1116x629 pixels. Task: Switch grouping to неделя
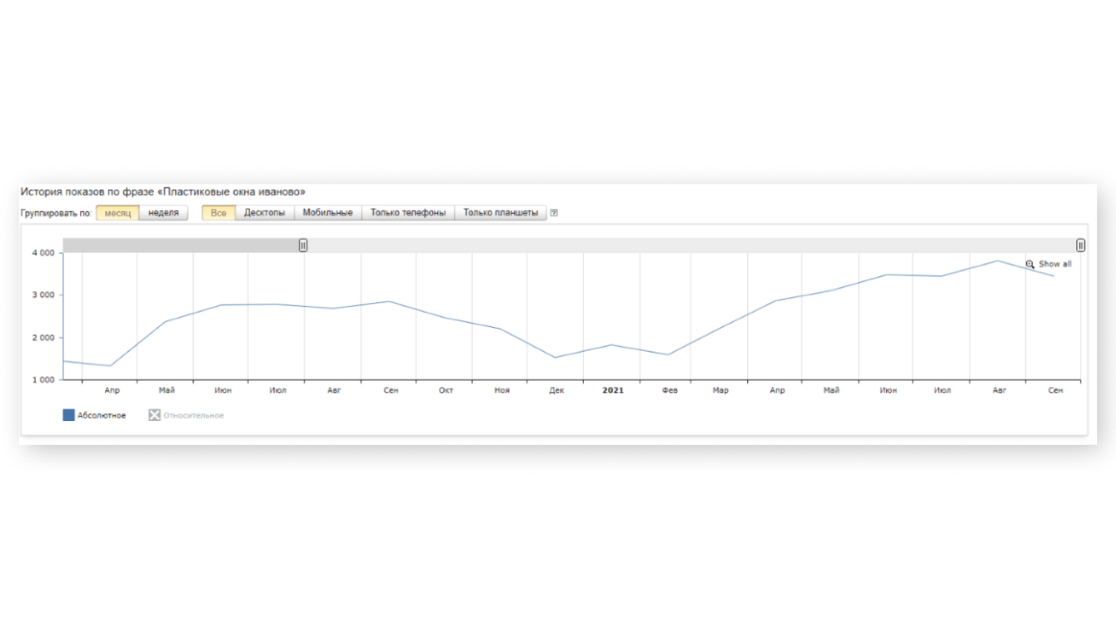[164, 213]
